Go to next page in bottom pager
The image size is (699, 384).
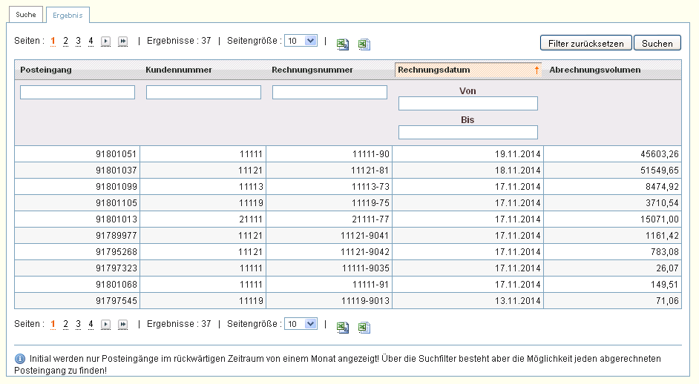coord(105,325)
